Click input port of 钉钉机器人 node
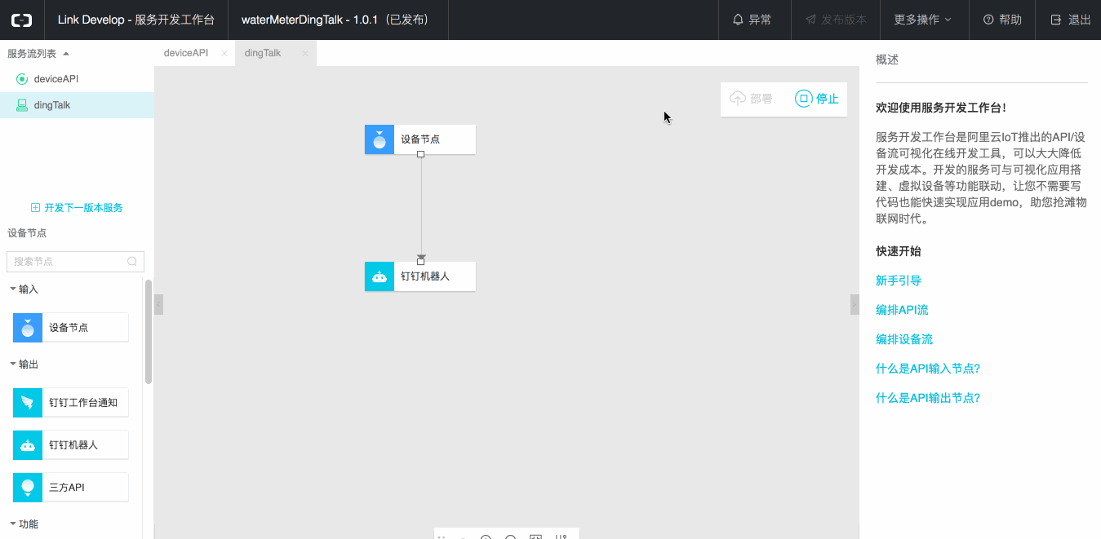The image size is (1101, 539). [420, 262]
